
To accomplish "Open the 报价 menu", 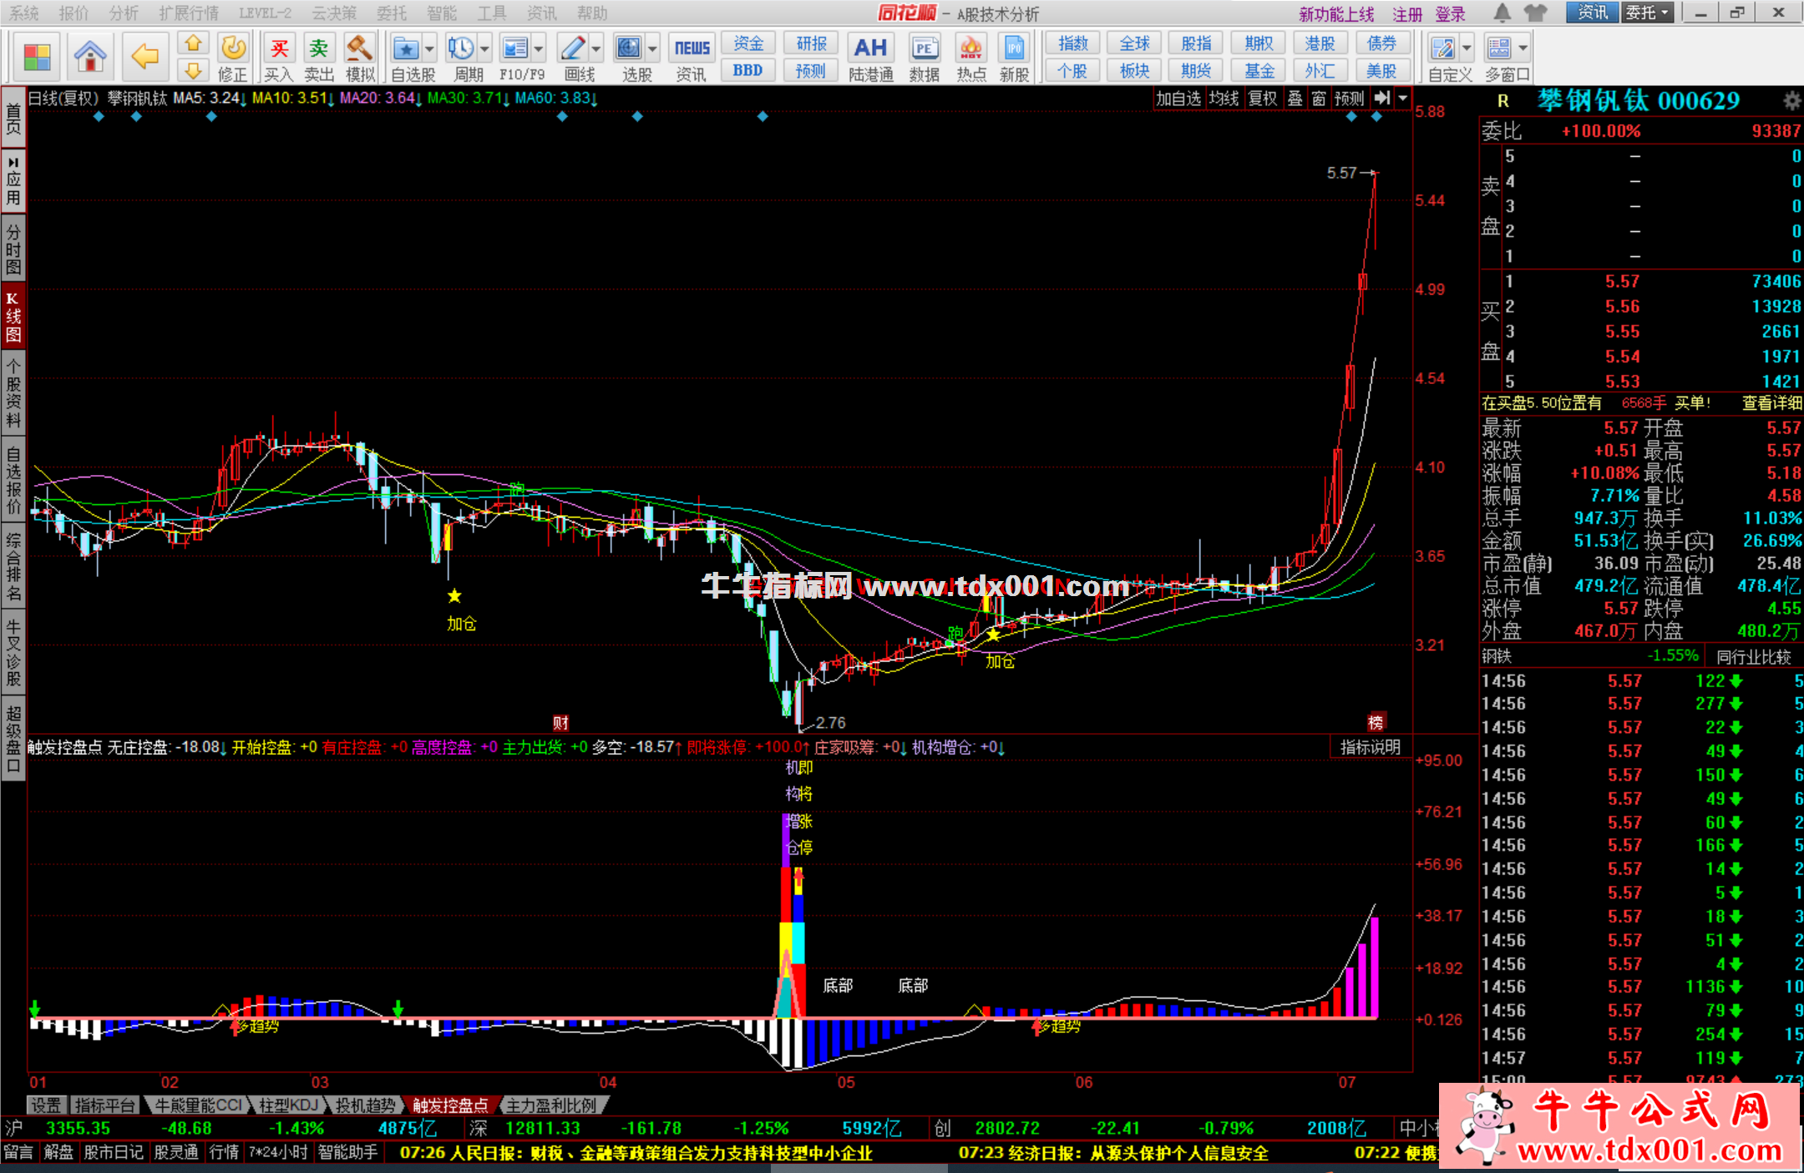I will click(73, 13).
